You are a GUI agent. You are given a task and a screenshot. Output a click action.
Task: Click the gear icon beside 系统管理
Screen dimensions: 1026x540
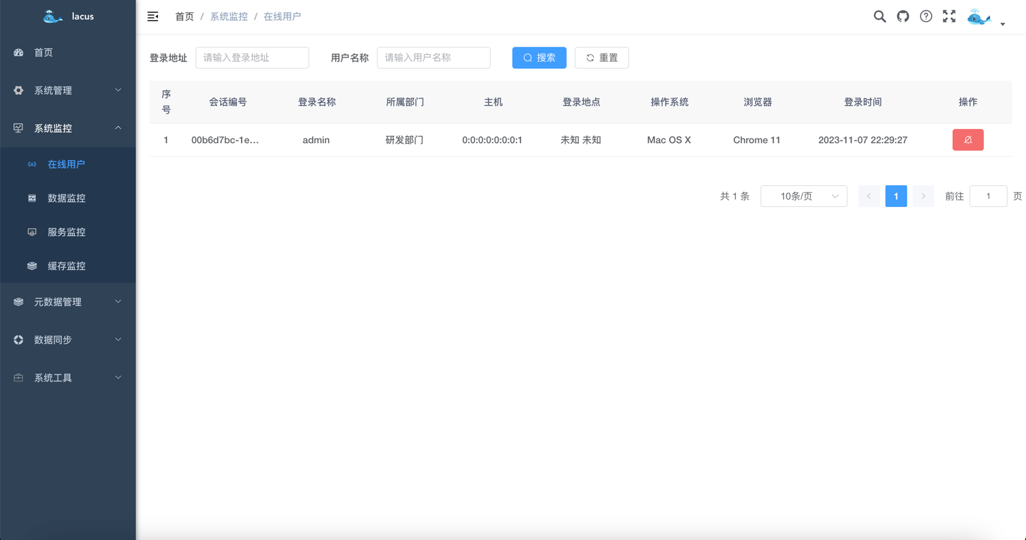tap(18, 90)
